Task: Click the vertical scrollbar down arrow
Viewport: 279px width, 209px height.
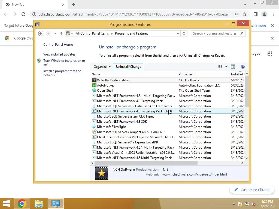Action: tap(247, 158)
